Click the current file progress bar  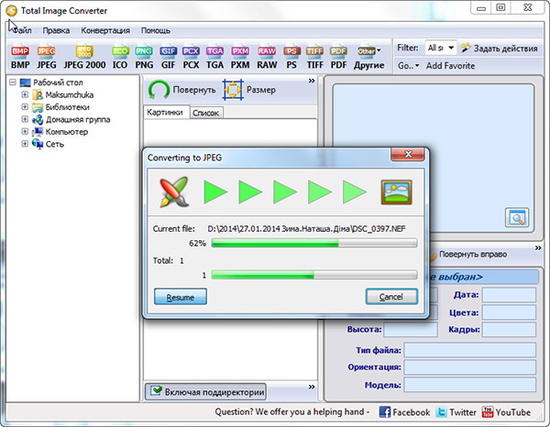tap(313, 244)
